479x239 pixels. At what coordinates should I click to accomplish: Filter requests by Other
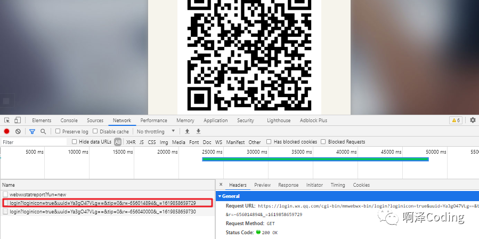(x=255, y=142)
